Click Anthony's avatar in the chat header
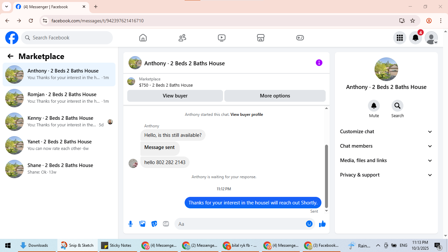This screenshot has width=448, height=252. point(135,63)
